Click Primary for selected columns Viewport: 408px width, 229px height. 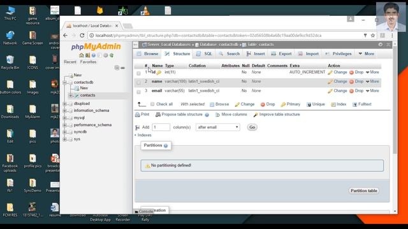coord(291,104)
